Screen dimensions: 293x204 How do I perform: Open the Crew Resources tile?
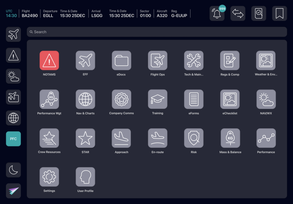49,138
